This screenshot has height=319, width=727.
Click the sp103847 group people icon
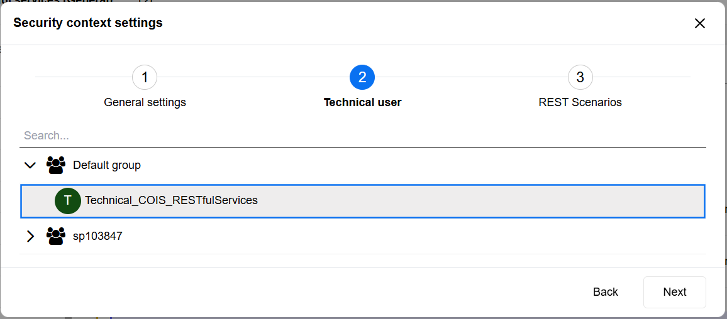point(56,236)
